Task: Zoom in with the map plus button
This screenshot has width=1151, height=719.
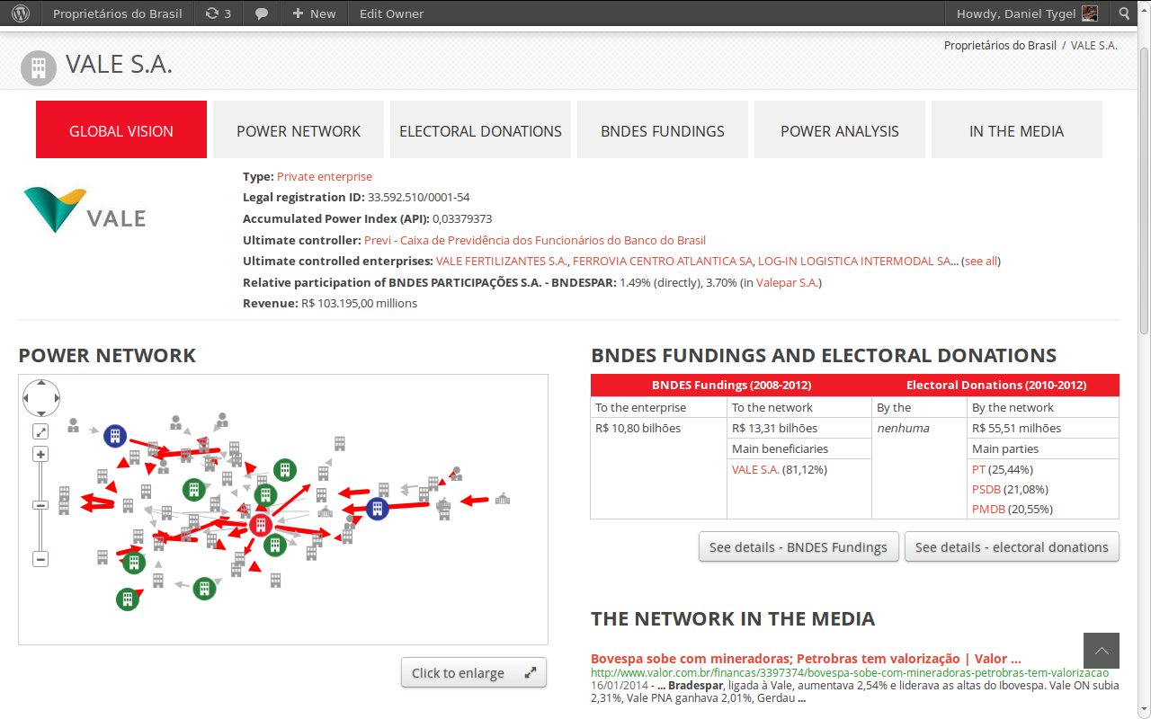Action: [x=40, y=455]
